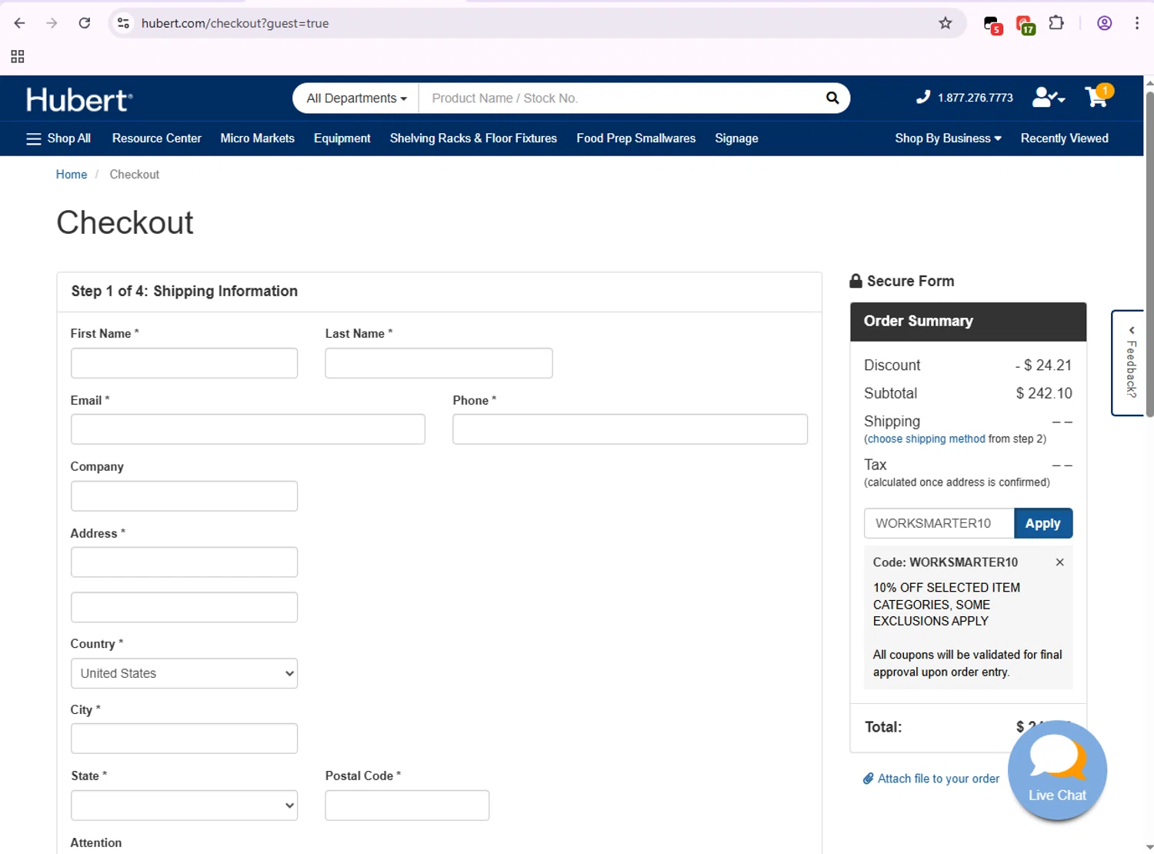Bookmark this page with star icon
This screenshot has width=1154, height=854.
coord(946,23)
